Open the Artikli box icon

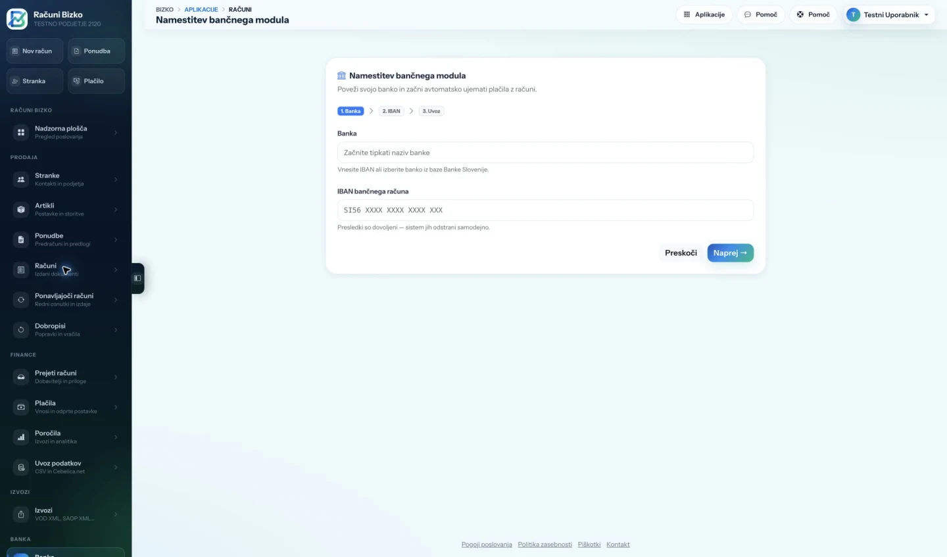pos(21,210)
